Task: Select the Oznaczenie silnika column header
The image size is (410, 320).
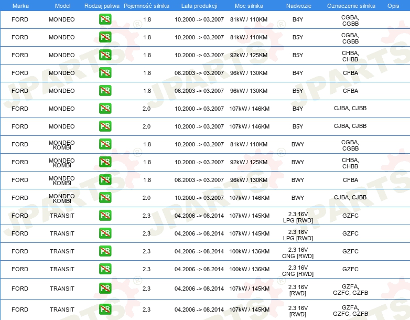Action: pyautogui.click(x=351, y=6)
